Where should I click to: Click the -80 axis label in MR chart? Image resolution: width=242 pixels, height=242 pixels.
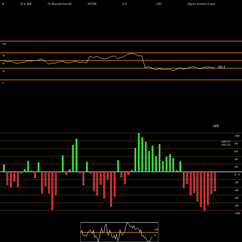pos(236,206)
